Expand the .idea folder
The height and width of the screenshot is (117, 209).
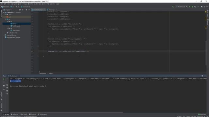[5, 15]
